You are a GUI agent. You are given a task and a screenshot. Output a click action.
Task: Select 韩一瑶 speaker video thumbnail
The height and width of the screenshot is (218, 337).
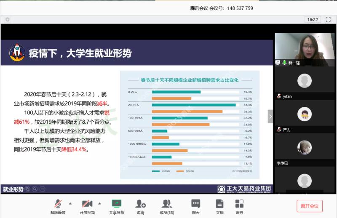pyautogui.click(x=305, y=49)
